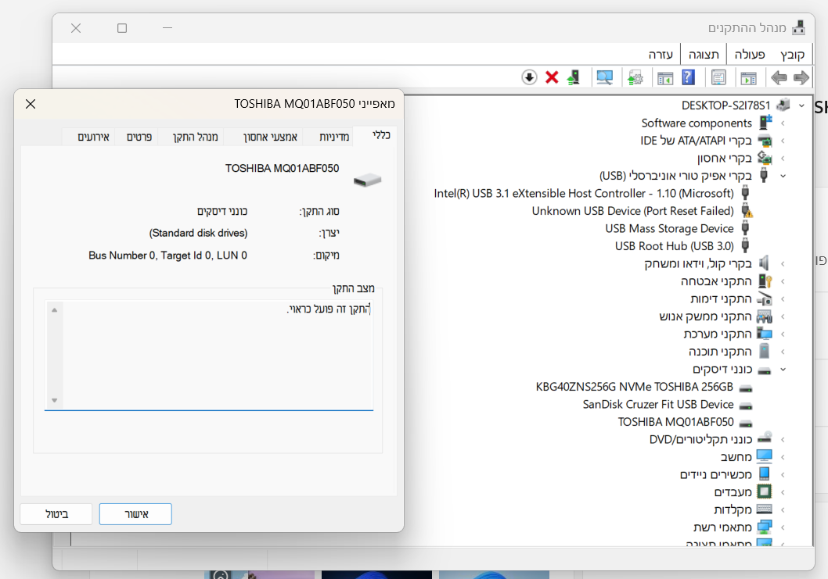Expand the Software components category
Image resolution: width=828 pixels, height=579 pixels.
coord(783,123)
